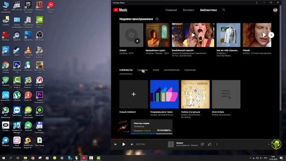The width and height of the screenshot is (286, 161).
Task: Select the Photoshop CS6 desktop icon
Action: tap(17, 68)
